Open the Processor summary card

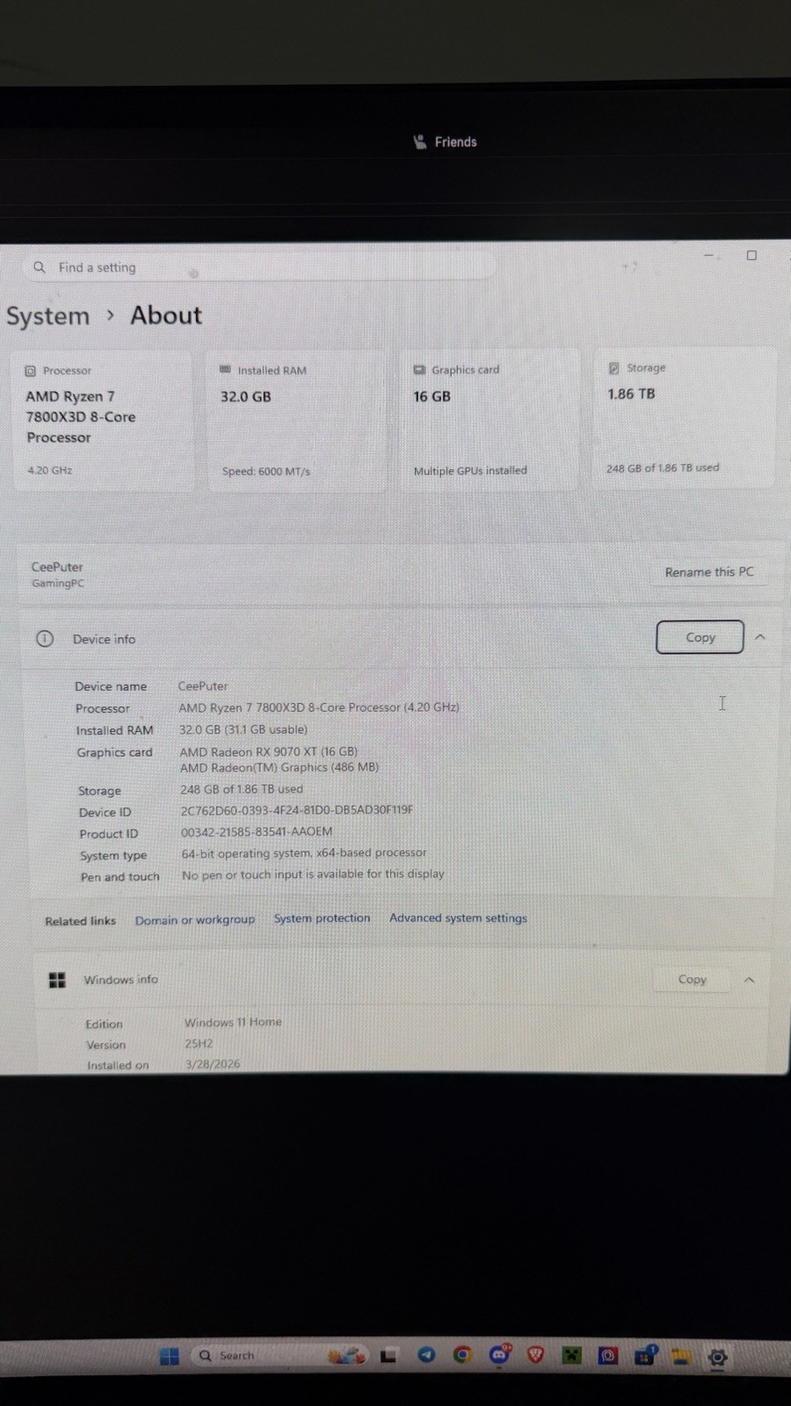(103, 421)
